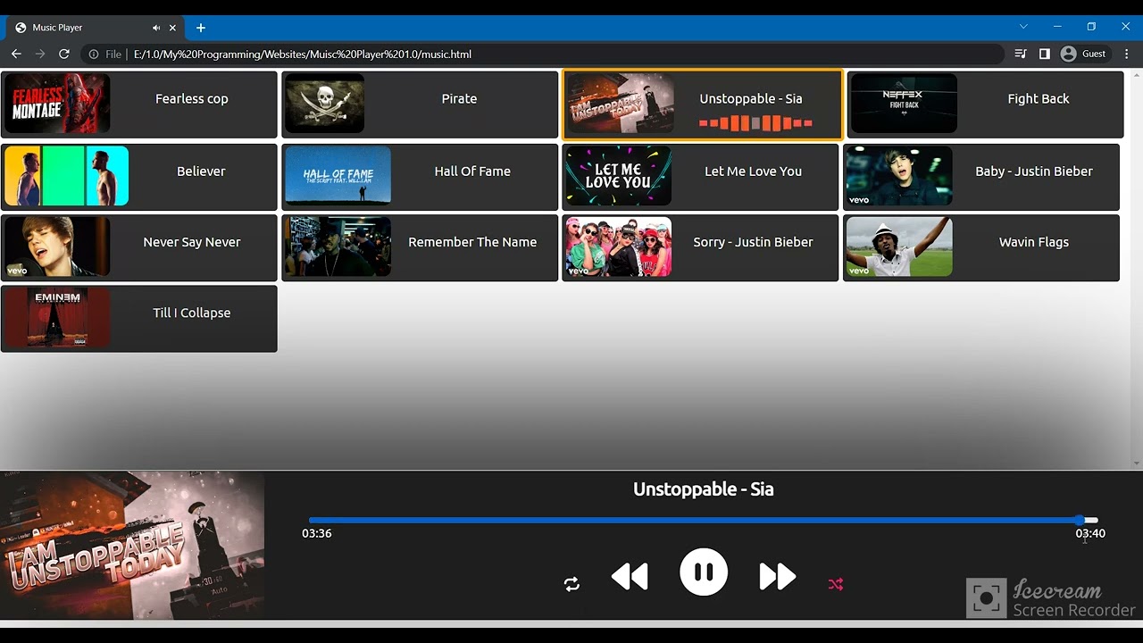
Task: Play Till I Collapse
Action: (x=139, y=319)
